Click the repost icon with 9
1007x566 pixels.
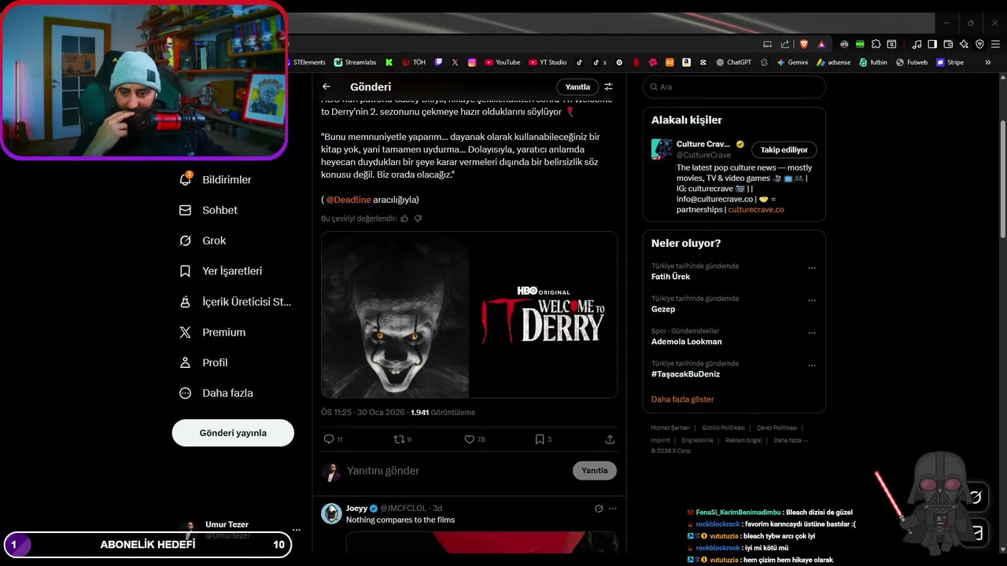[x=400, y=439]
